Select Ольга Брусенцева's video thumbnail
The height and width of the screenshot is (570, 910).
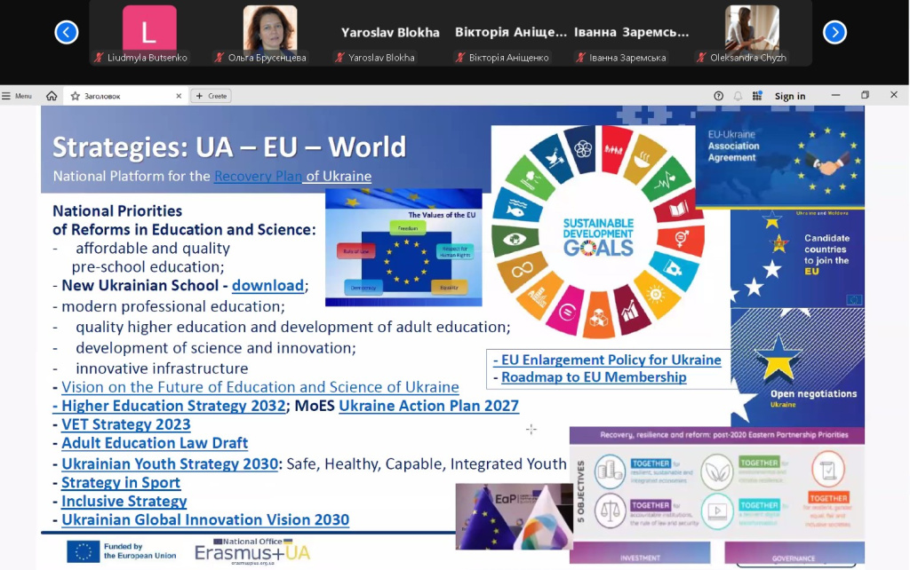coord(270,28)
